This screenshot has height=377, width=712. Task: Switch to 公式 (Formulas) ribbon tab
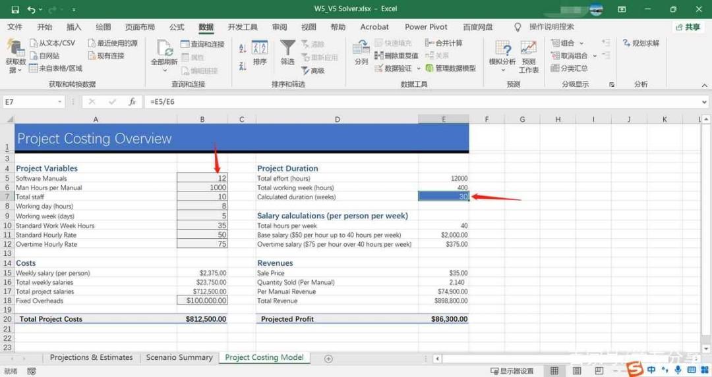coord(177,27)
